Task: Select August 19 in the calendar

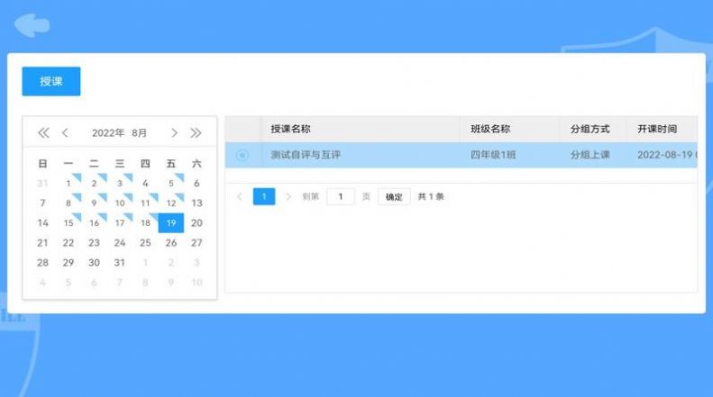Action: [x=170, y=223]
